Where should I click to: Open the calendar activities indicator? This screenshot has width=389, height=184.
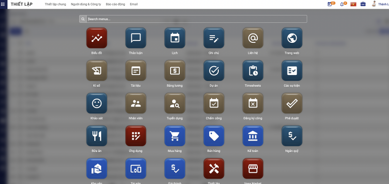click(x=331, y=4)
